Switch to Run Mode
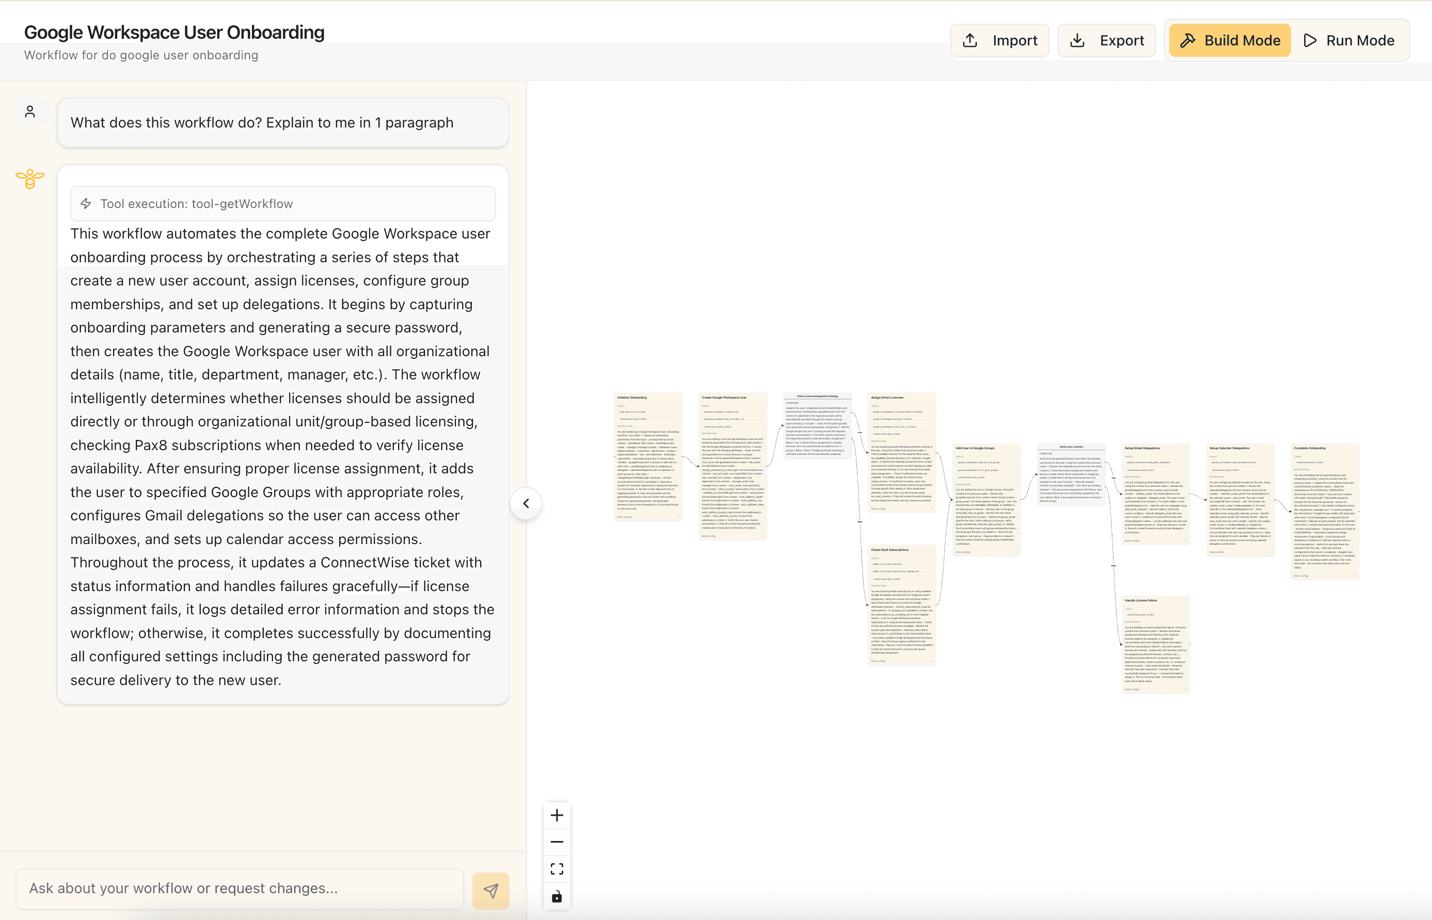 (1348, 40)
